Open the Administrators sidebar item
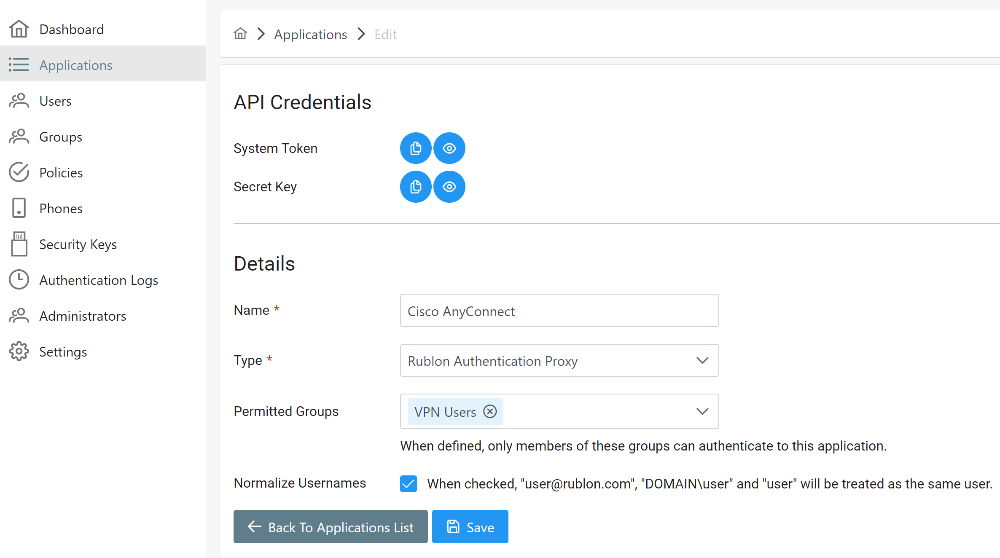 tap(83, 316)
